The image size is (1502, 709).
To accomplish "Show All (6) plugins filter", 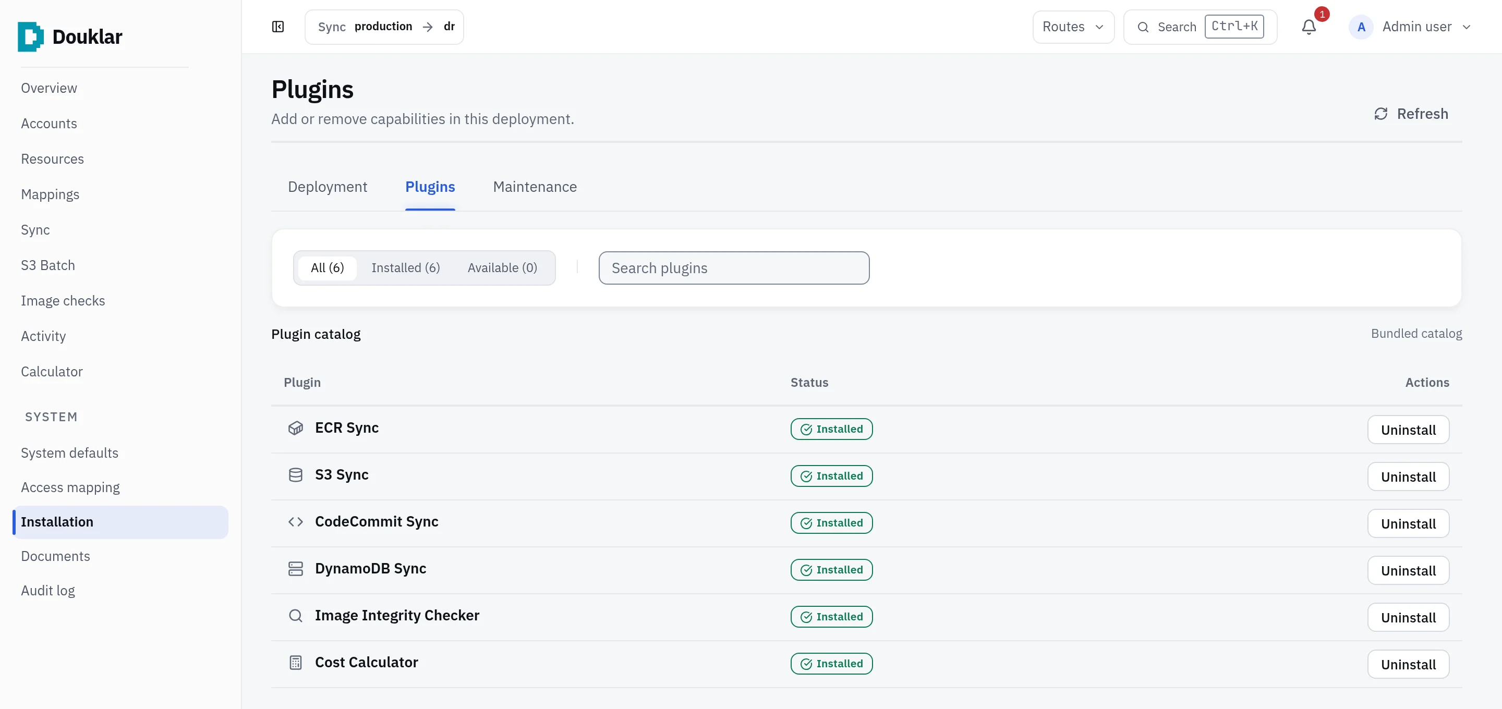I will click(x=327, y=267).
